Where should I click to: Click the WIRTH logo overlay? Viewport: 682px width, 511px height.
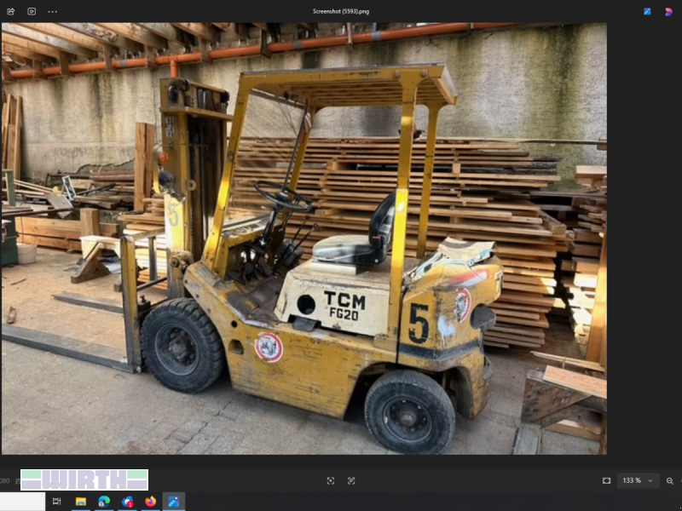point(84,479)
